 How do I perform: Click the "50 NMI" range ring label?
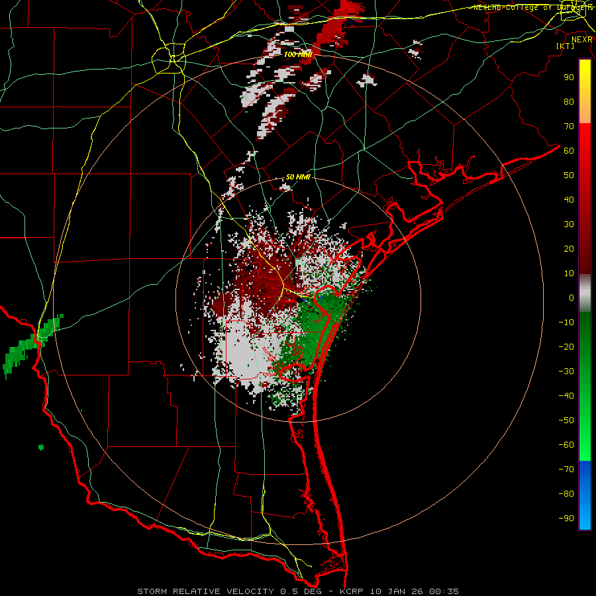pyautogui.click(x=298, y=177)
